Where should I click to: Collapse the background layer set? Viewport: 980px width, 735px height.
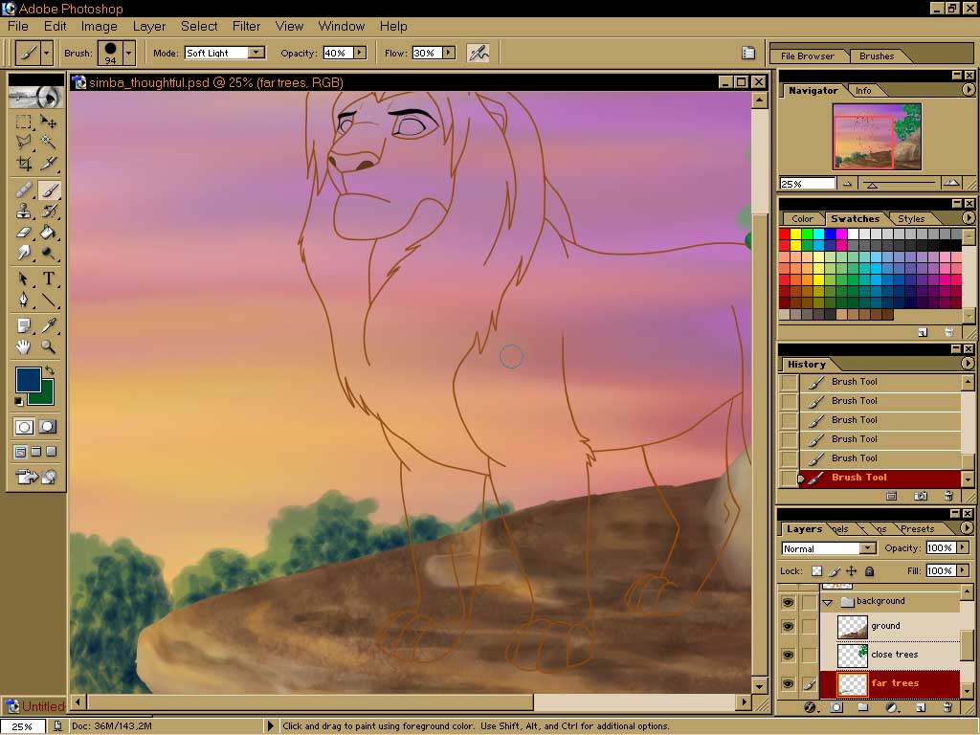pyautogui.click(x=828, y=602)
